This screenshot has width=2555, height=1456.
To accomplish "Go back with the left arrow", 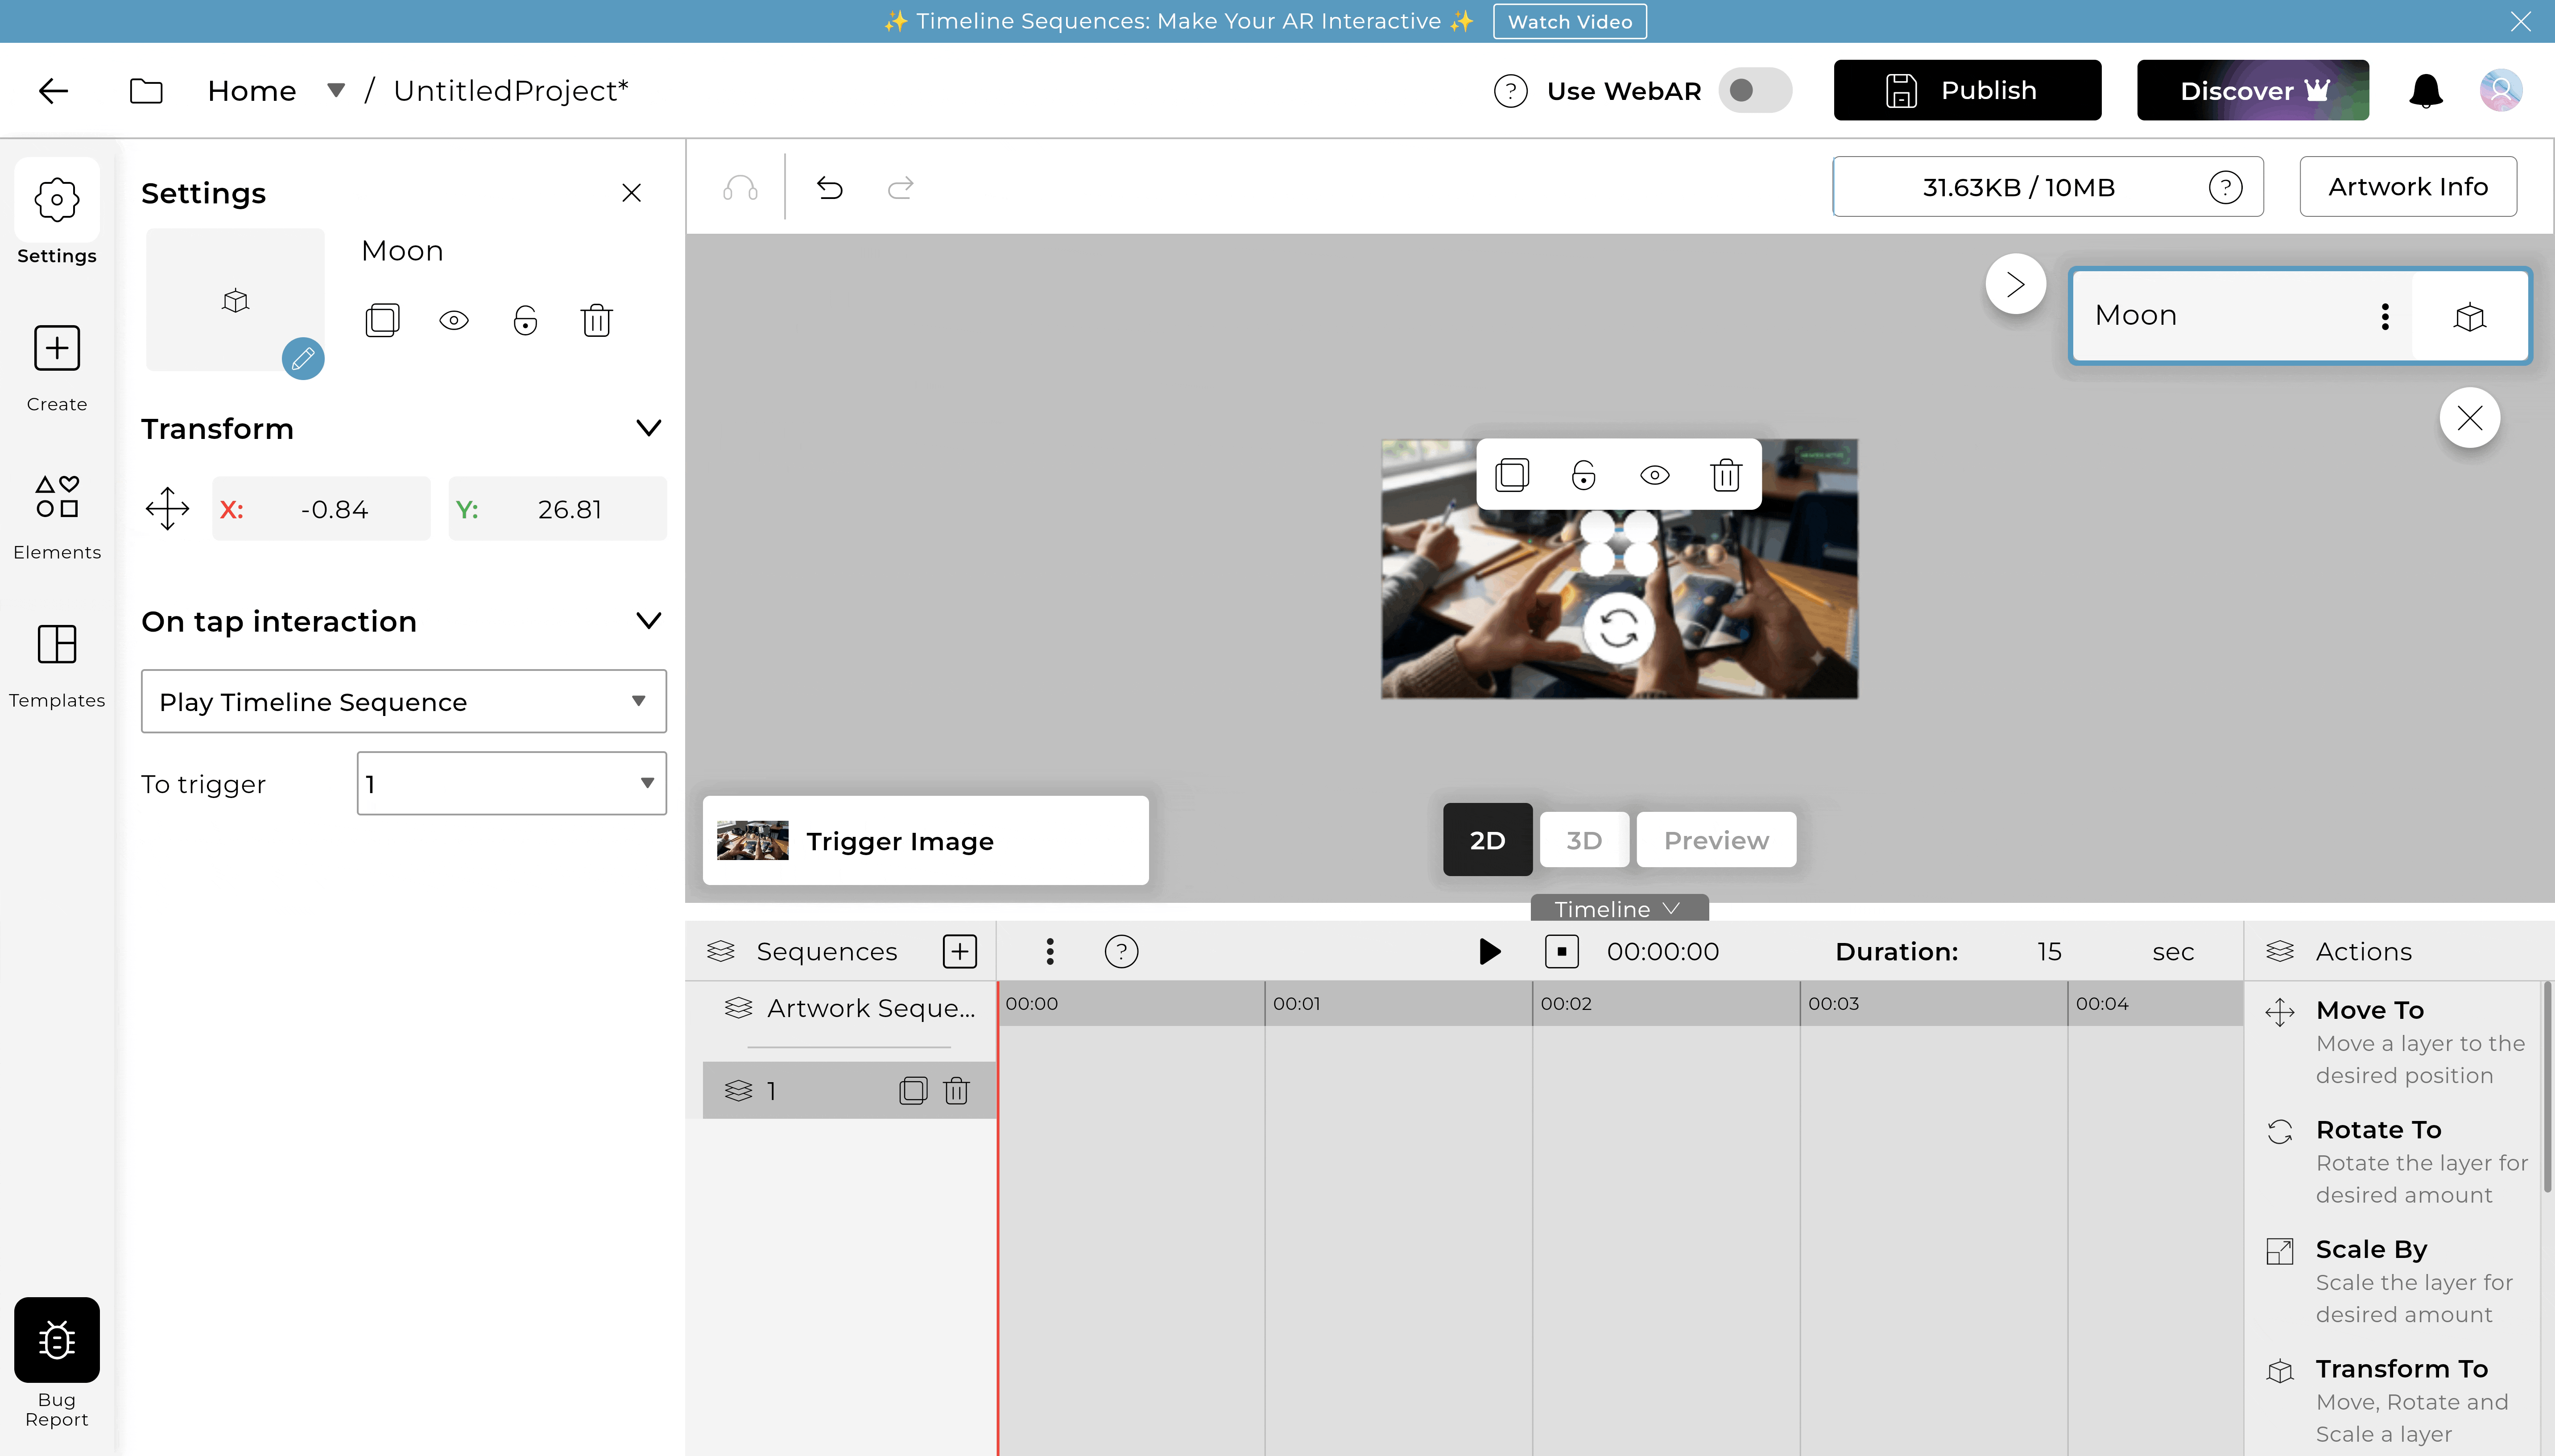I will click(53, 91).
